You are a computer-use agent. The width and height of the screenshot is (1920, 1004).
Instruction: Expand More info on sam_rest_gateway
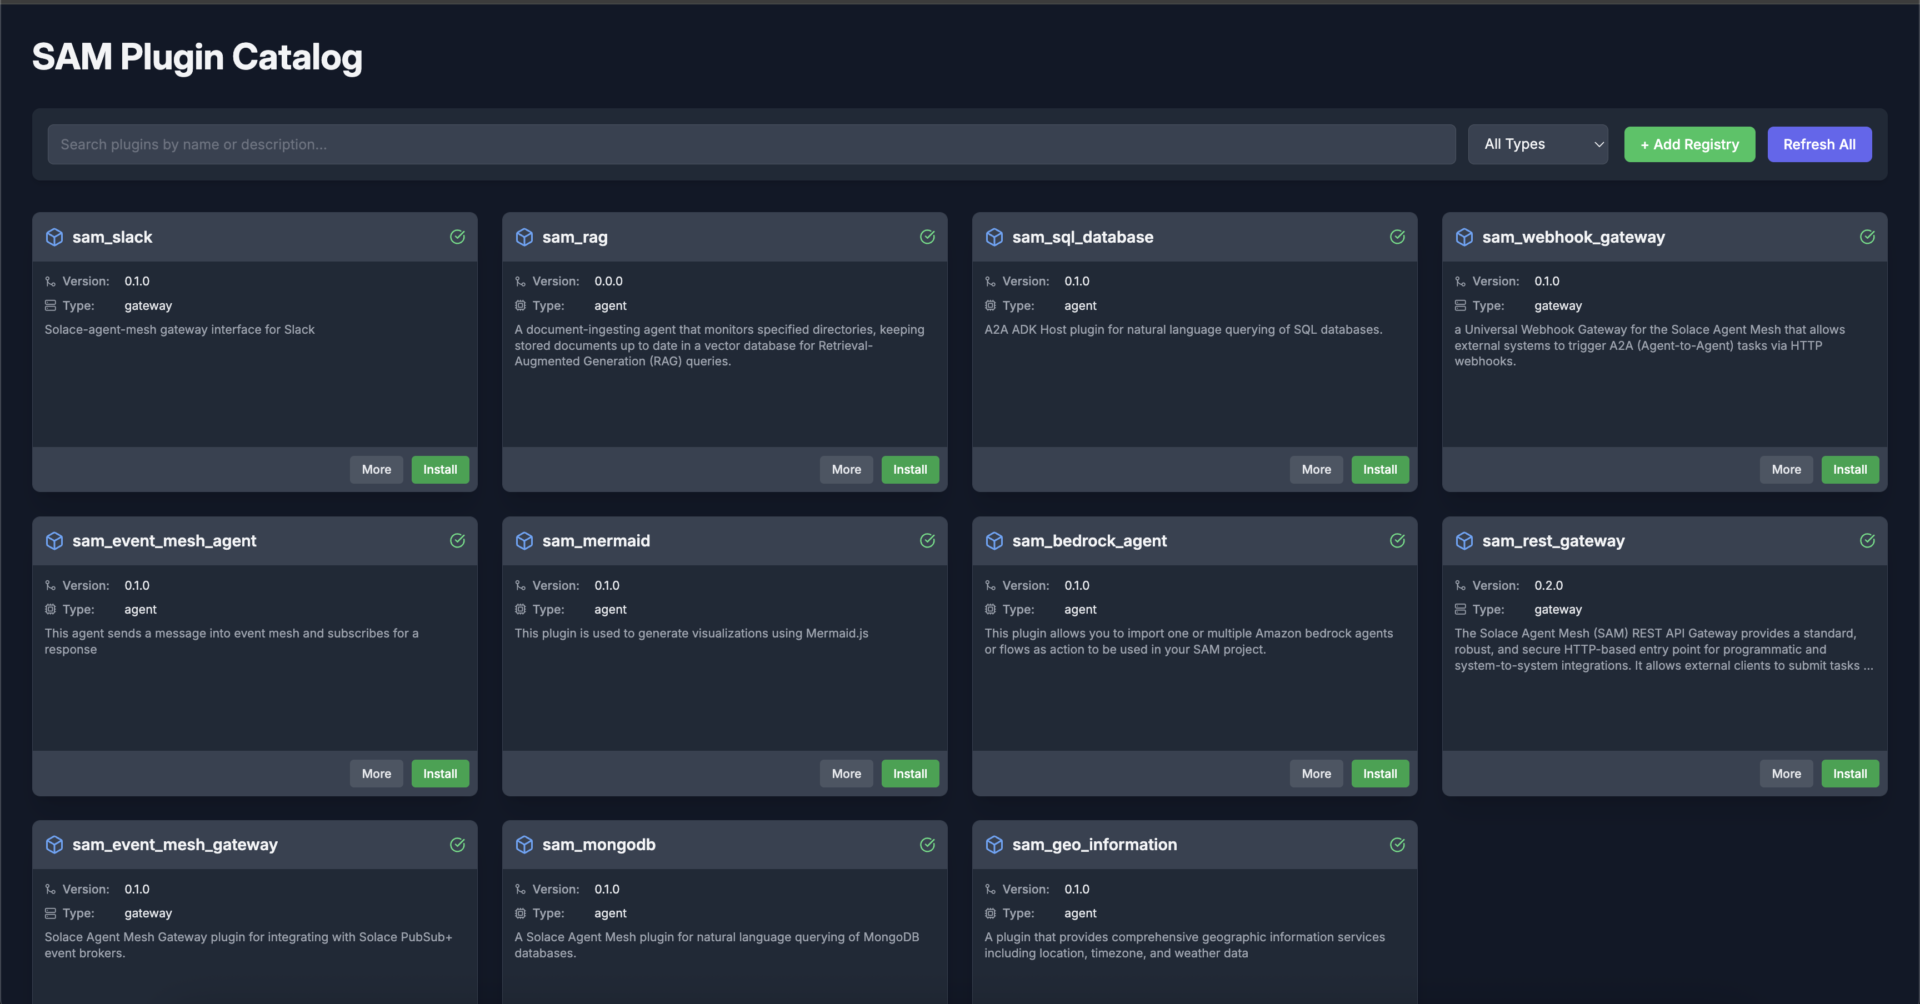pos(1786,774)
